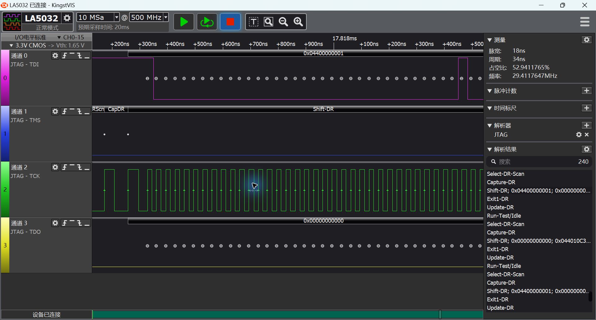Zoom in on the waveform view
This screenshot has height=320, width=596.
[x=298, y=22]
